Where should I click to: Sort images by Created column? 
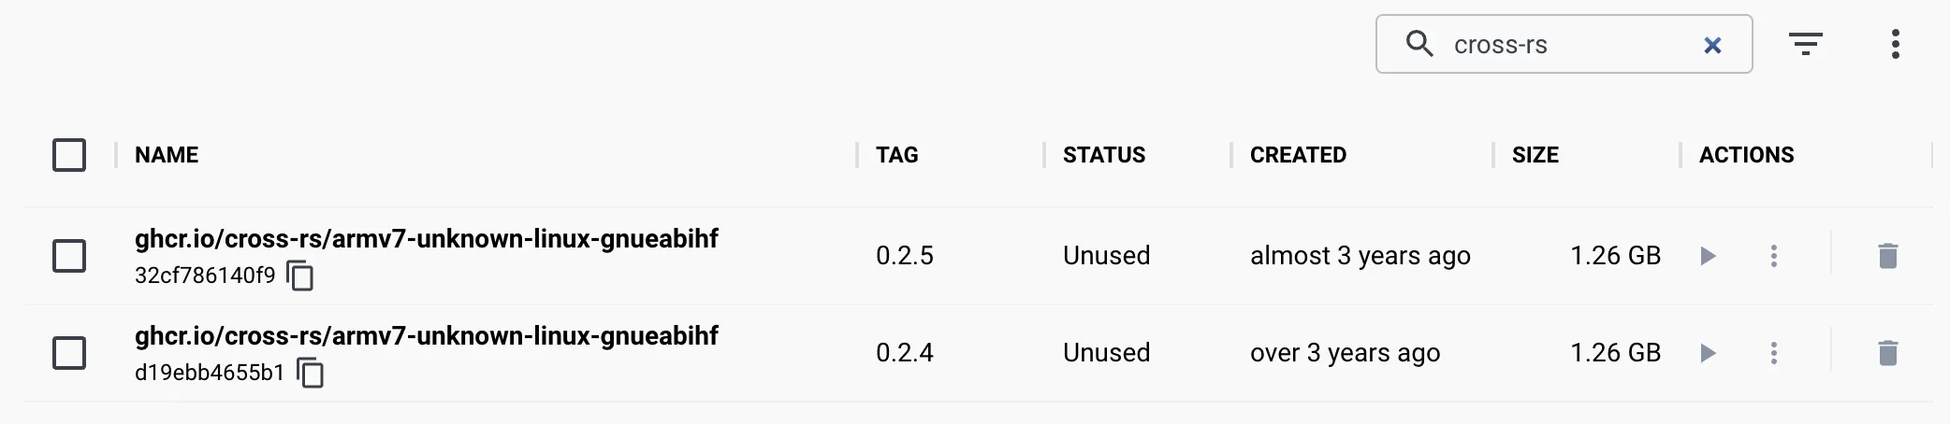1298,155
